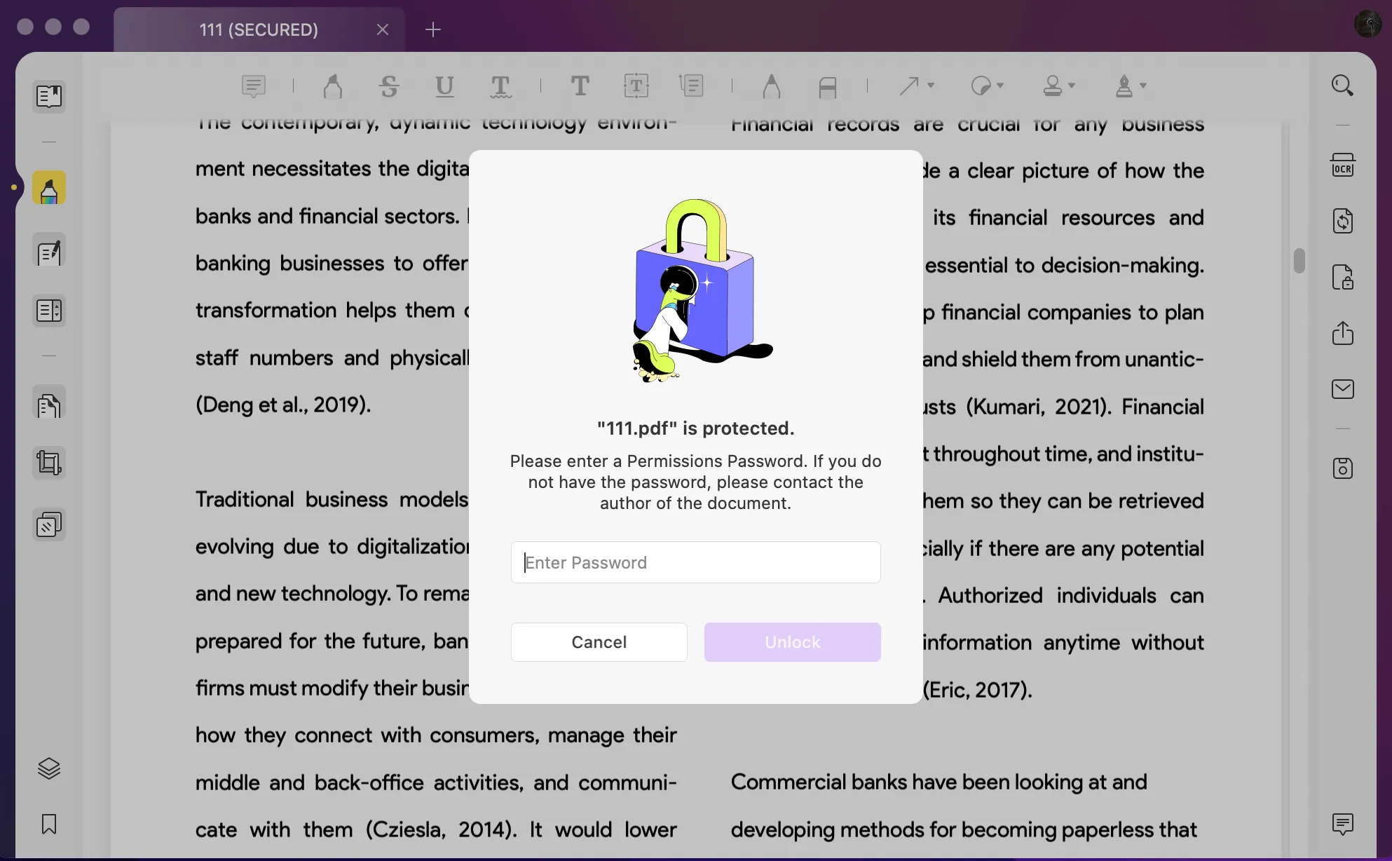Click the password input field
Screen dimensions: 1392x861
point(696,562)
